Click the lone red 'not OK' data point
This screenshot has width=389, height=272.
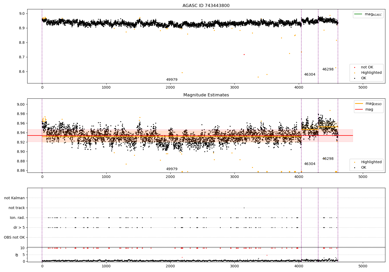tap(244, 54)
